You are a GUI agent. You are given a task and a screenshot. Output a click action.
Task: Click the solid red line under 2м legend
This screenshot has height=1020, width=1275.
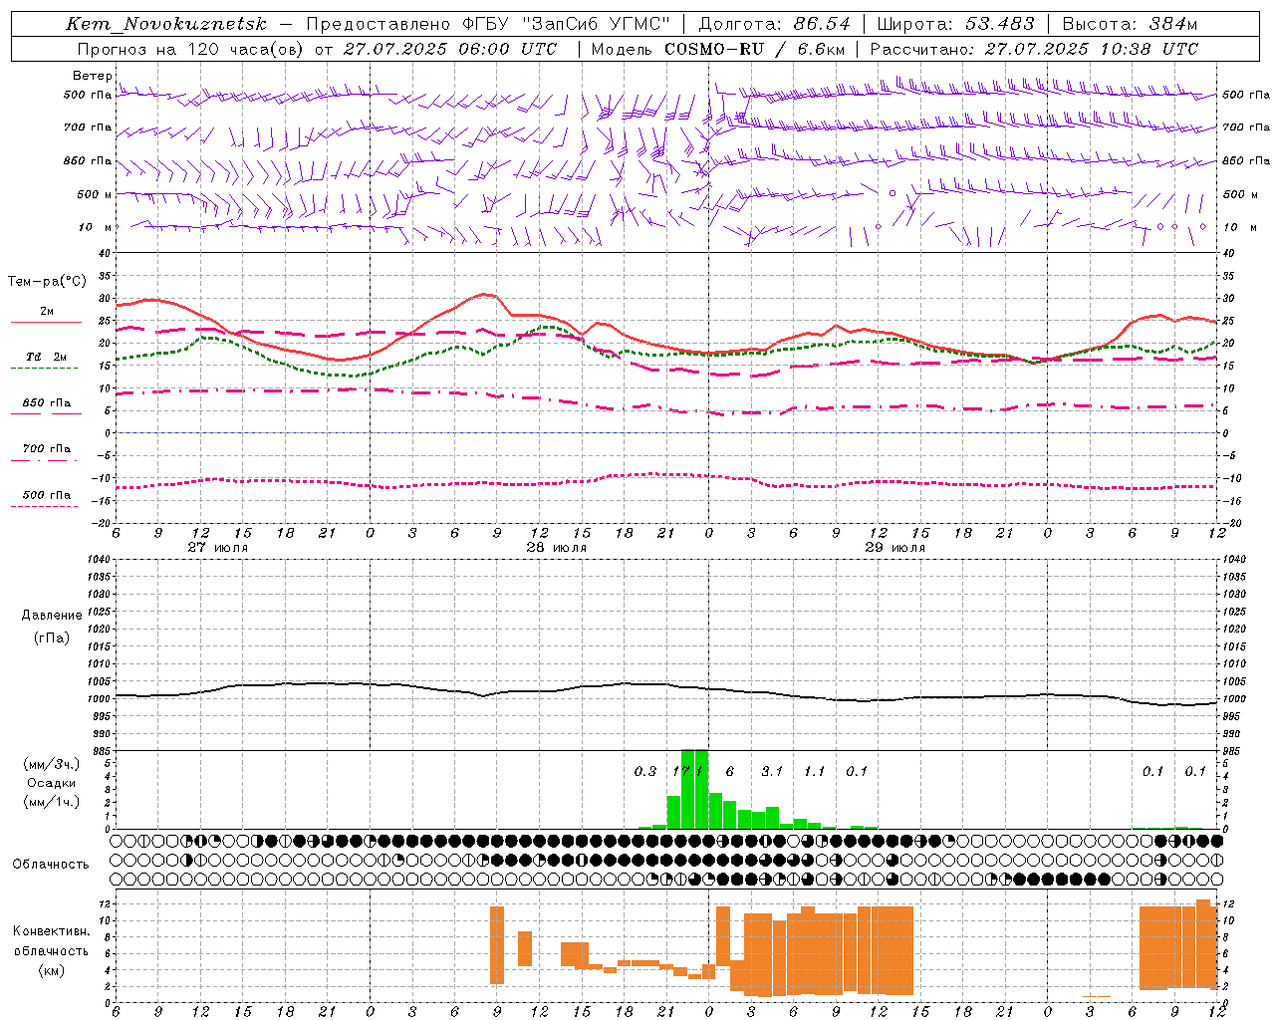(x=46, y=323)
